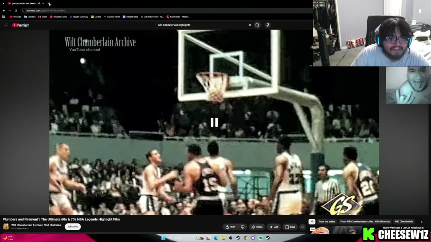Pause the video using the center overlay
This screenshot has width=431, height=242.
coord(214,123)
